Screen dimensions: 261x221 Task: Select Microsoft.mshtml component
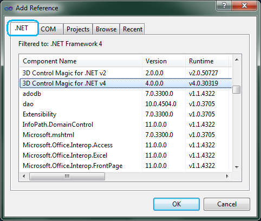click(126, 135)
